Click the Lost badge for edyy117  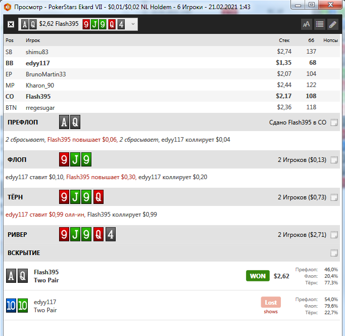coord(271,302)
